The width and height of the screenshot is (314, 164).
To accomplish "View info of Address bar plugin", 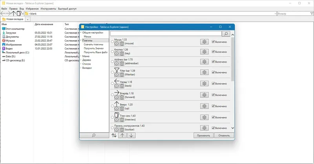I will tap(117, 63).
